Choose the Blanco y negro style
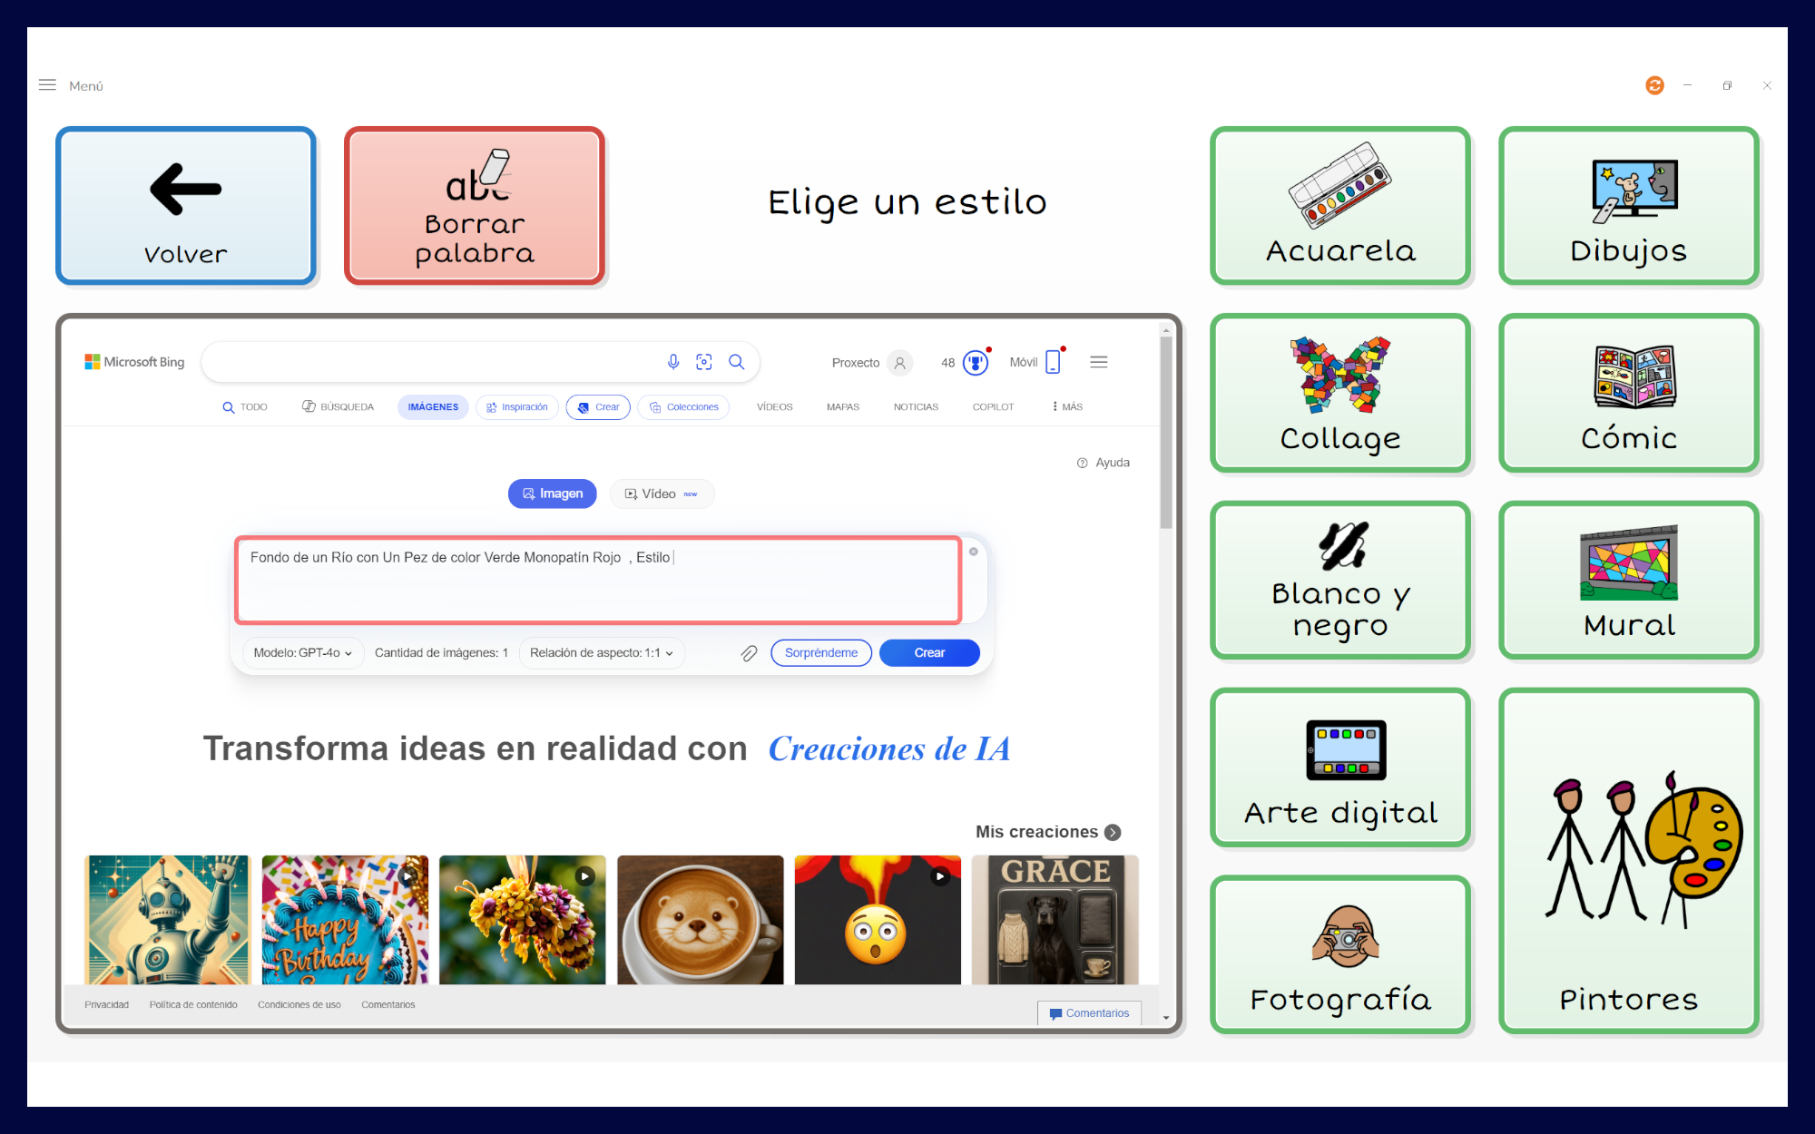This screenshot has height=1134, width=1815. tap(1339, 581)
